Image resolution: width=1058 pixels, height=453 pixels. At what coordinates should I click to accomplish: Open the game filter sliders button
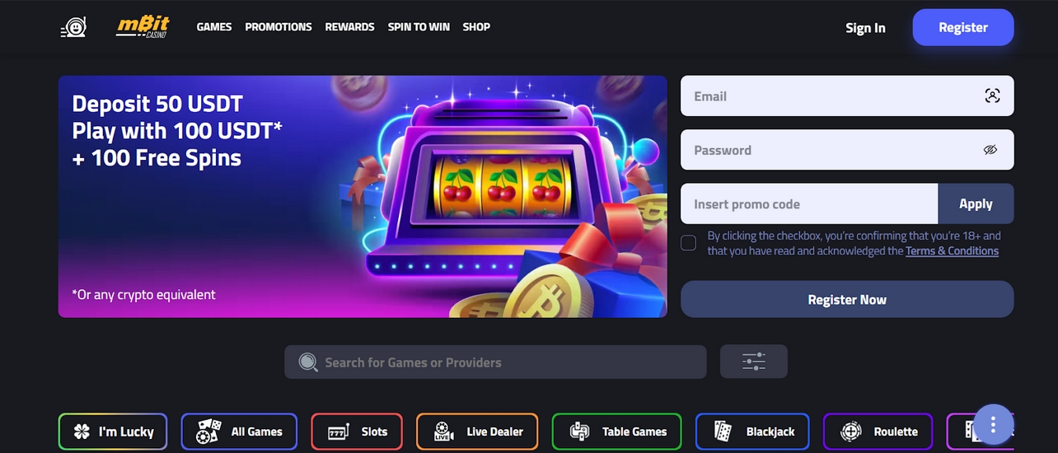pos(754,362)
